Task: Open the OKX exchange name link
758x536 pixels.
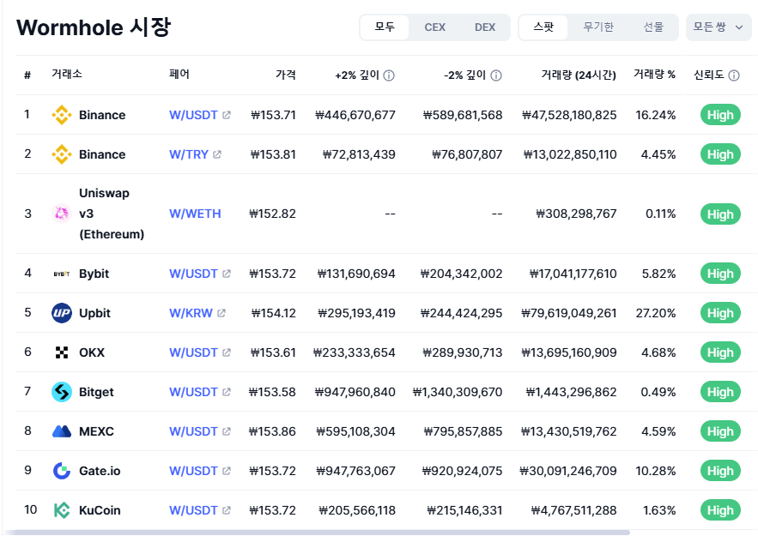Action: (x=92, y=352)
